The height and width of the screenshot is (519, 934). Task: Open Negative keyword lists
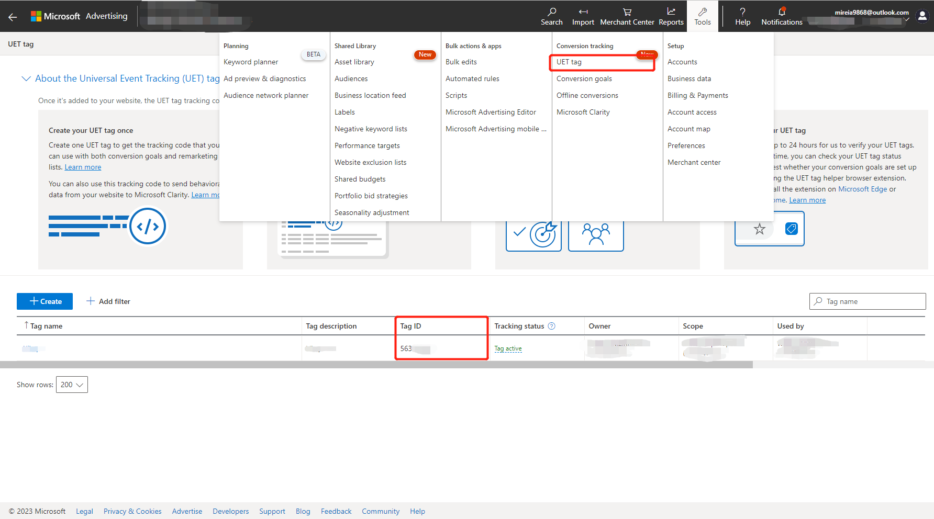tap(371, 129)
